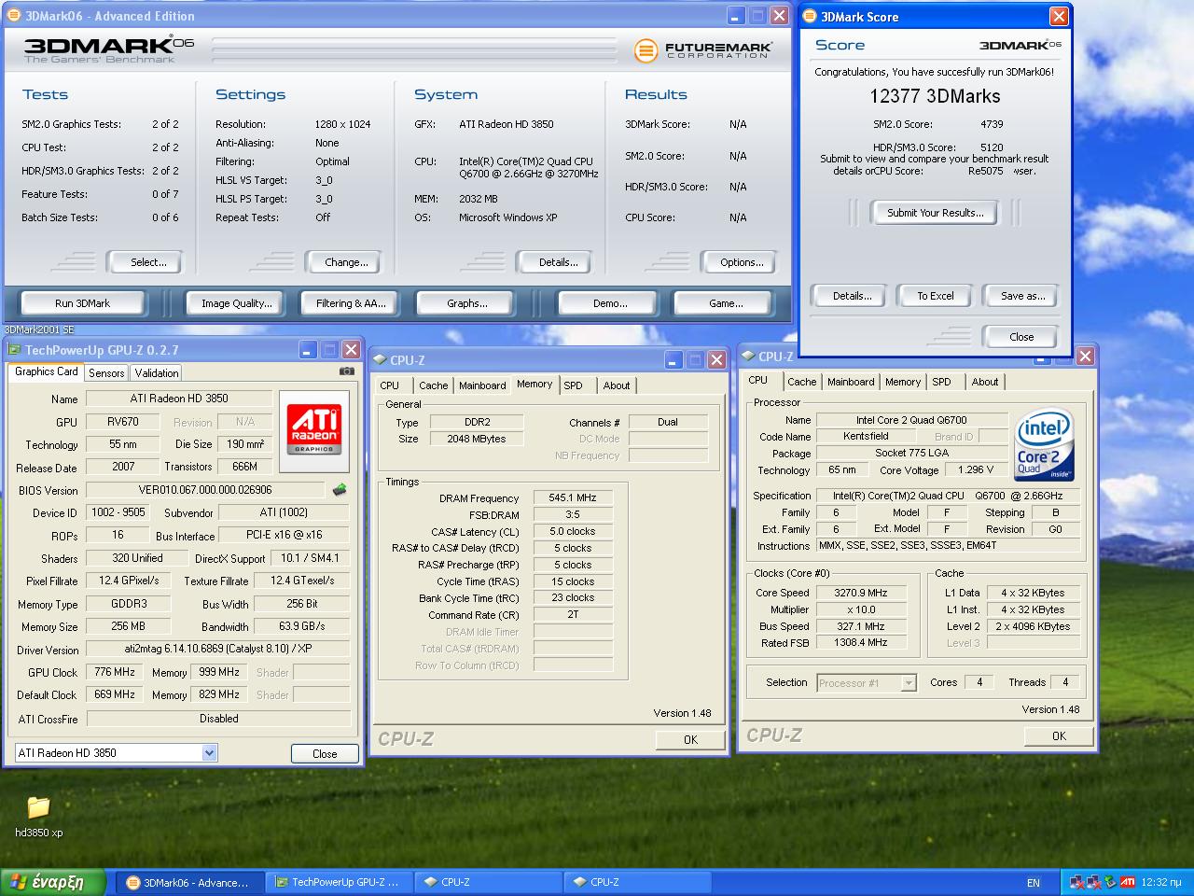This screenshot has width=1194, height=896.
Task: Click Demo button in 3DMark06
Action: 610,303
